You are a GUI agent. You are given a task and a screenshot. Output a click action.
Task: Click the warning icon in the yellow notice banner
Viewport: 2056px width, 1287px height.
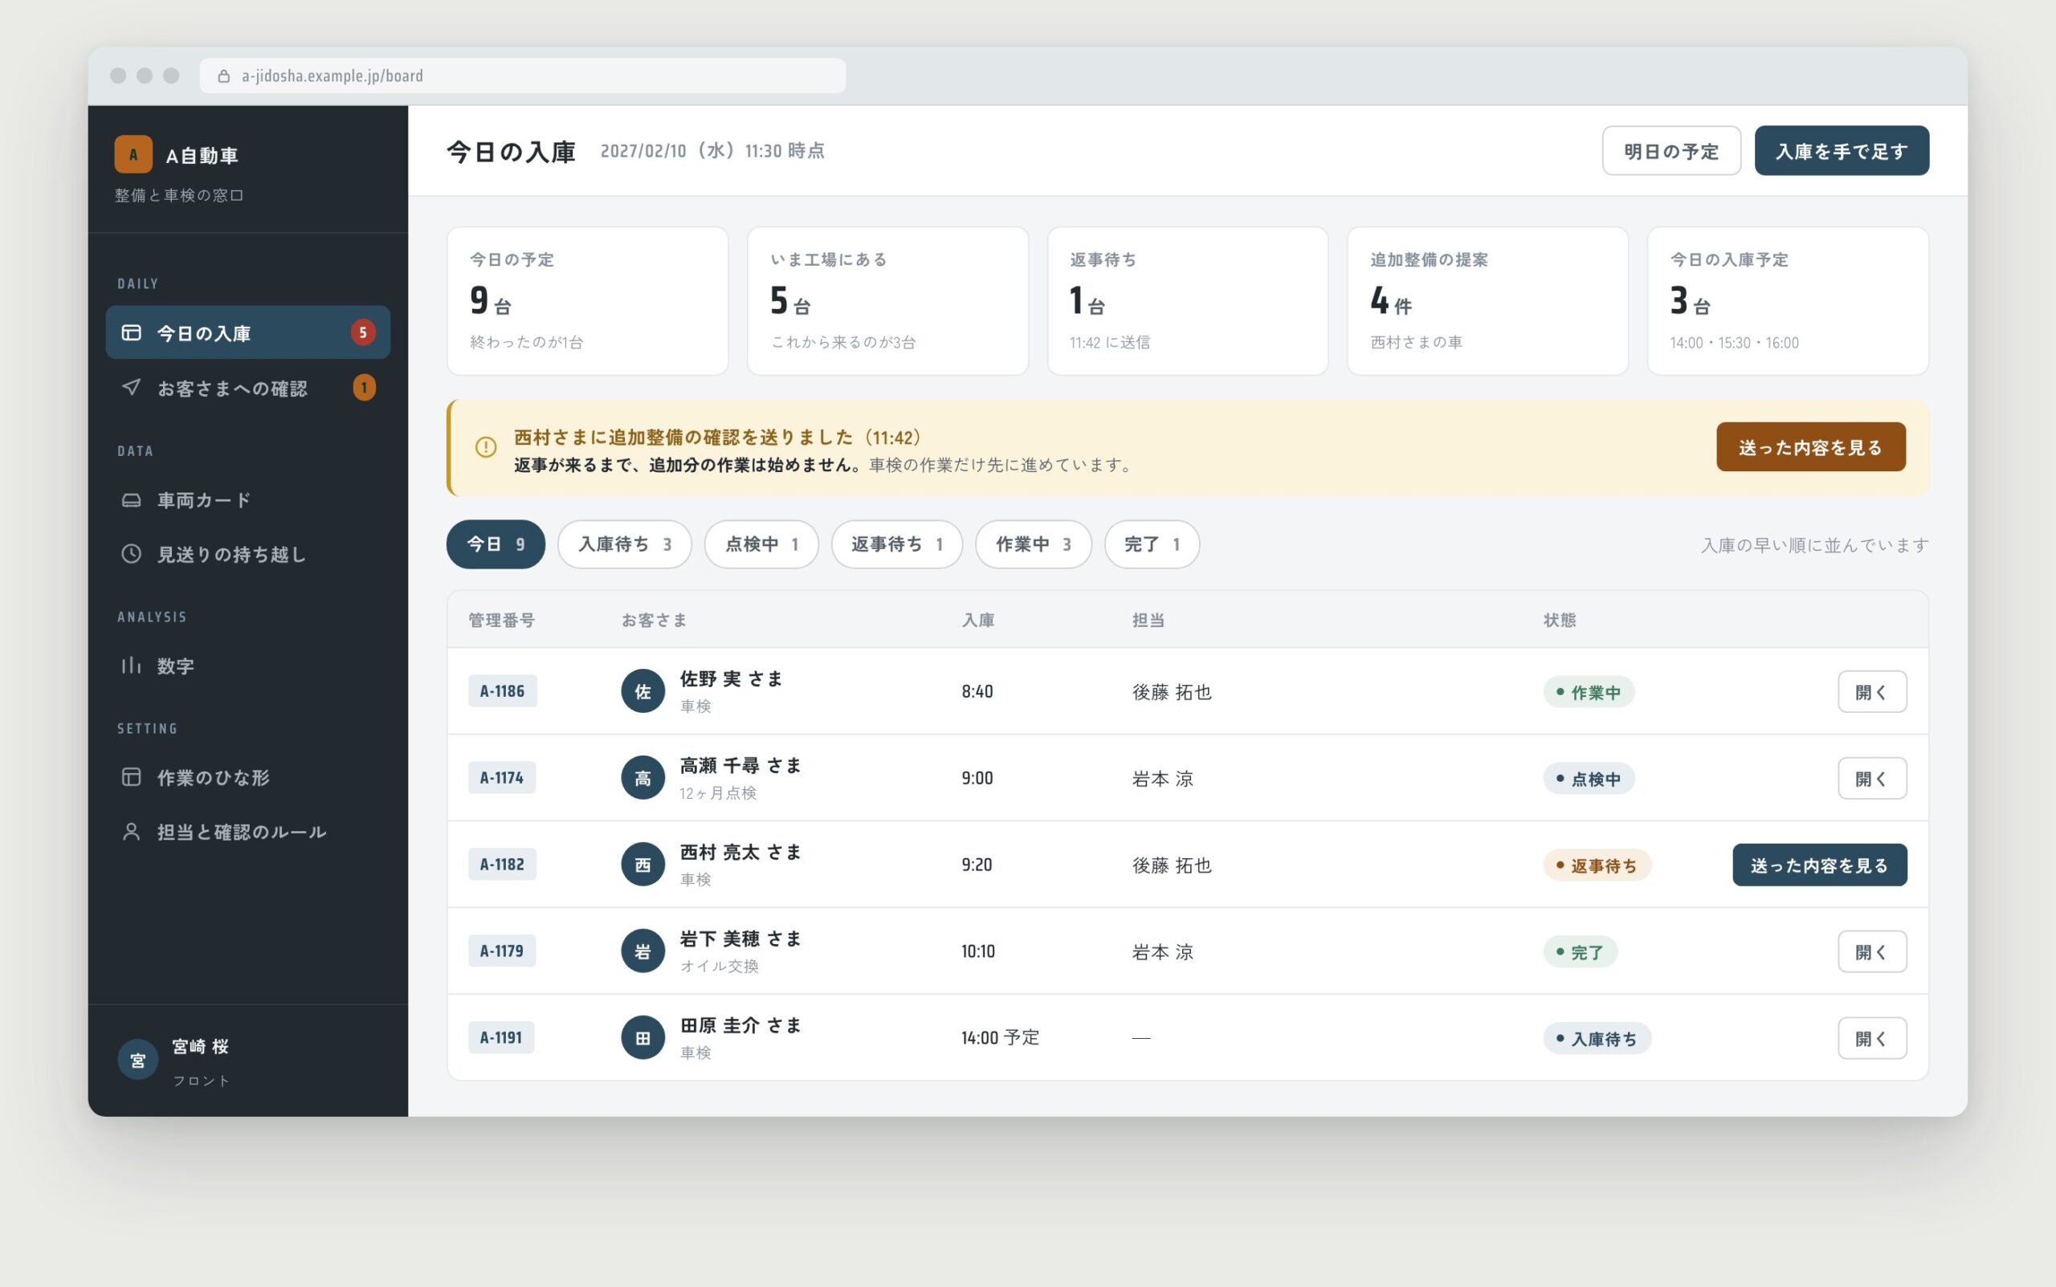click(485, 447)
